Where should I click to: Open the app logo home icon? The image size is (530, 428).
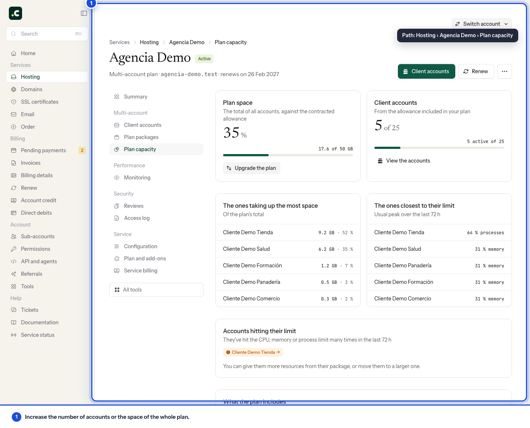coord(15,13)
